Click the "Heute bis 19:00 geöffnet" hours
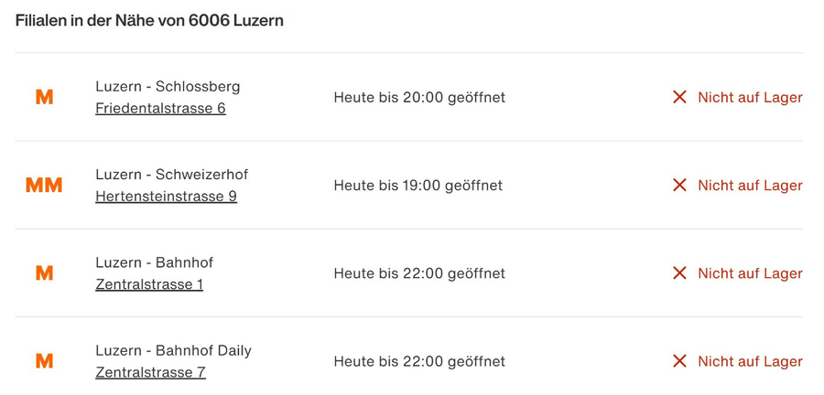The height and width of the screenshot is (395, 824). (x=418, y=186)
